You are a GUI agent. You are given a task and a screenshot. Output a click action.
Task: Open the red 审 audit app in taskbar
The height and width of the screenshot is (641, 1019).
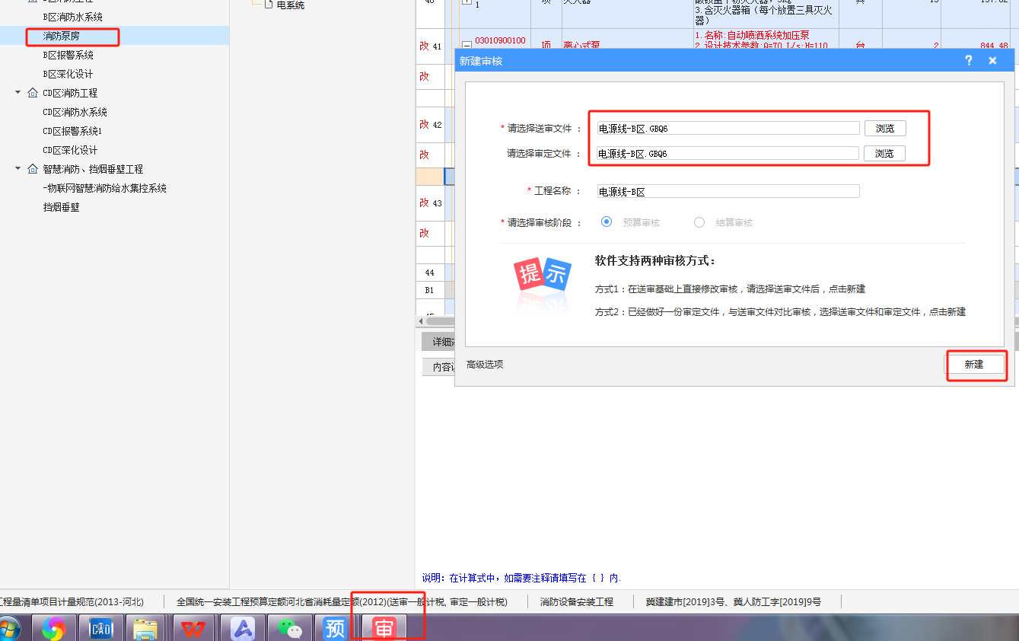tap(384, 629)
